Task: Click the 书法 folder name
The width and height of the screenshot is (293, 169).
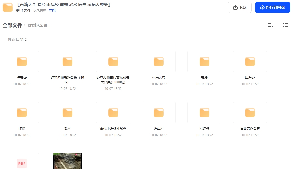Action: click(204, 77)
